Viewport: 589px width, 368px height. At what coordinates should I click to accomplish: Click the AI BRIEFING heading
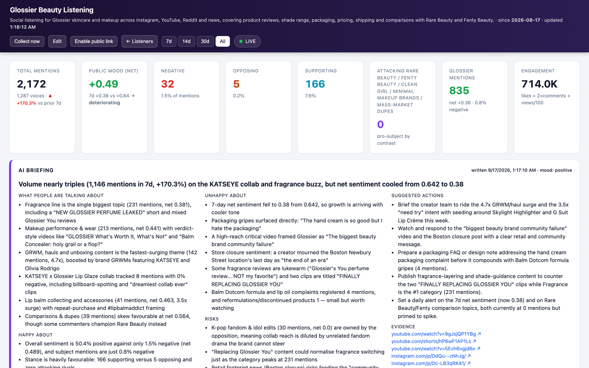coord(36,170)
